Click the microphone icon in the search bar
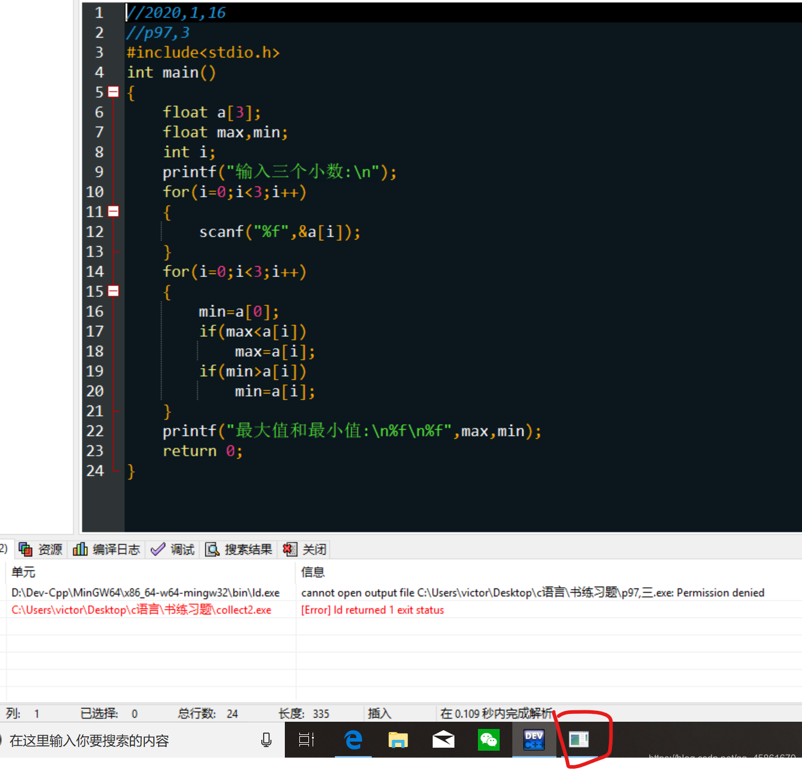Image resolution: width=802 pixels, height=770 pixels. click(x=266, y=740)
